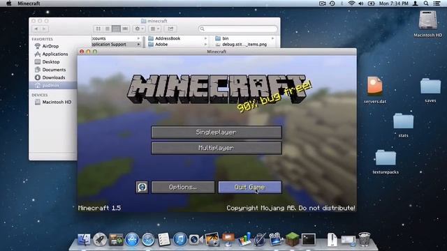
Task: Launch Safari from the Dock
Action: pyautogui.click(x=148, y=239)
